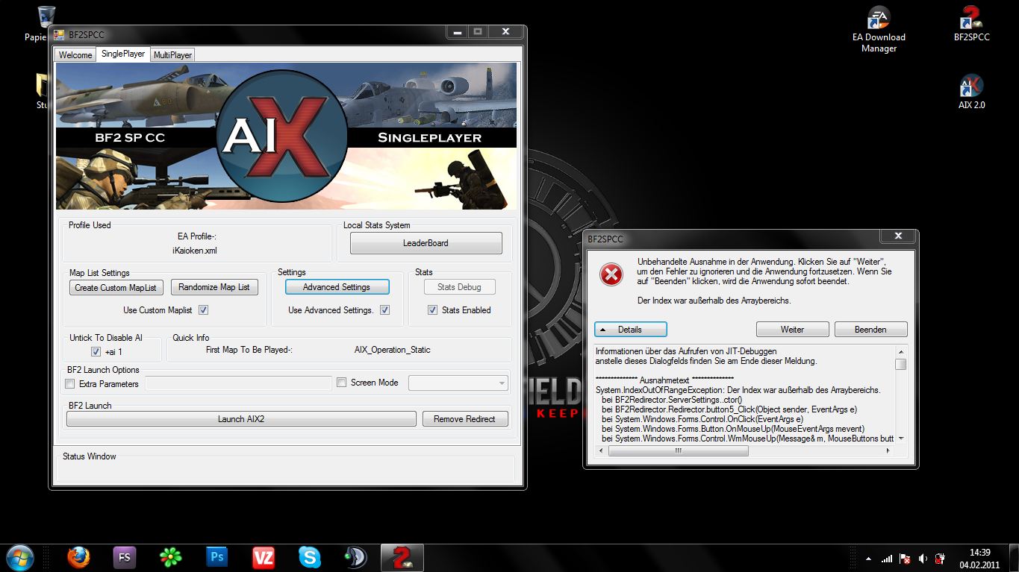Click Beenden in the error dialog
Screen dimensions: 1019x572
(871, 329)
